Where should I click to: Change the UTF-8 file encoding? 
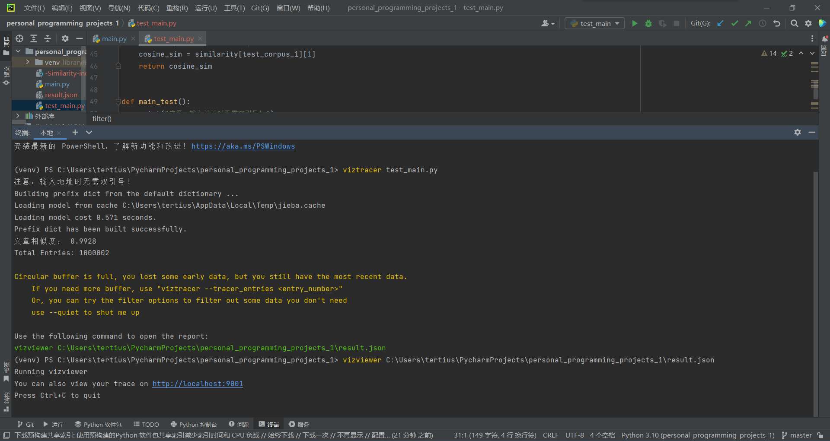tap(575, 435)
